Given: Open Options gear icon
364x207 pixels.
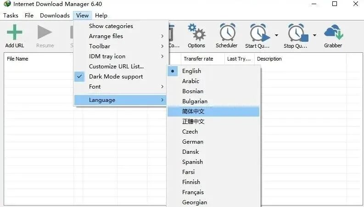Looking at the screenshot, I should click(x=196, y=32).
